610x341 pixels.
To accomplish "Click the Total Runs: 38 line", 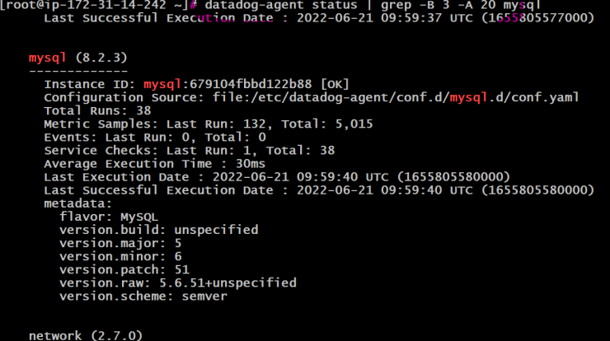I will (97, 111).
